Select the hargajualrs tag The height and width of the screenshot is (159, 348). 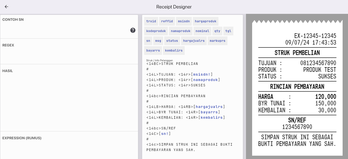194,41
